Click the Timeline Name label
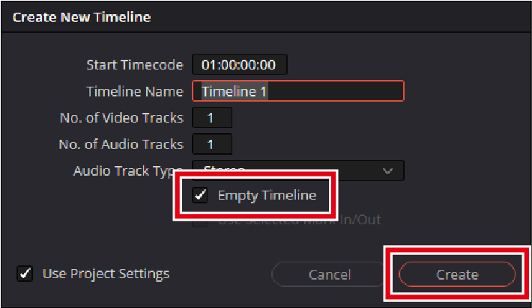Viewport: 532px width, 308px height. pos(134,91)
